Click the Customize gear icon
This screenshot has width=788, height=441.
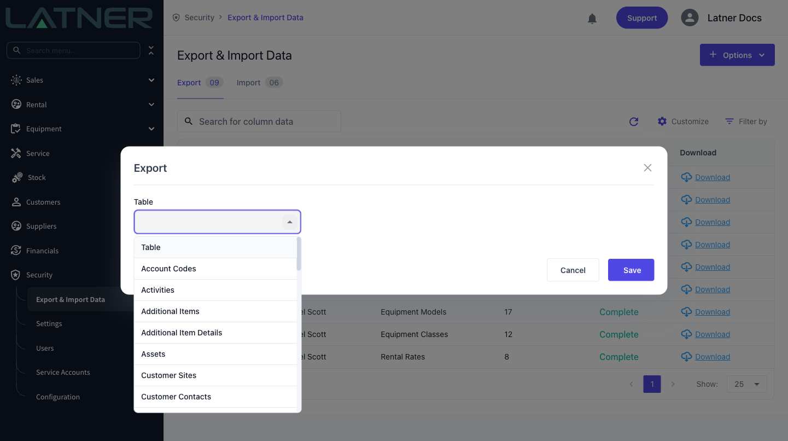coord(662,121)
